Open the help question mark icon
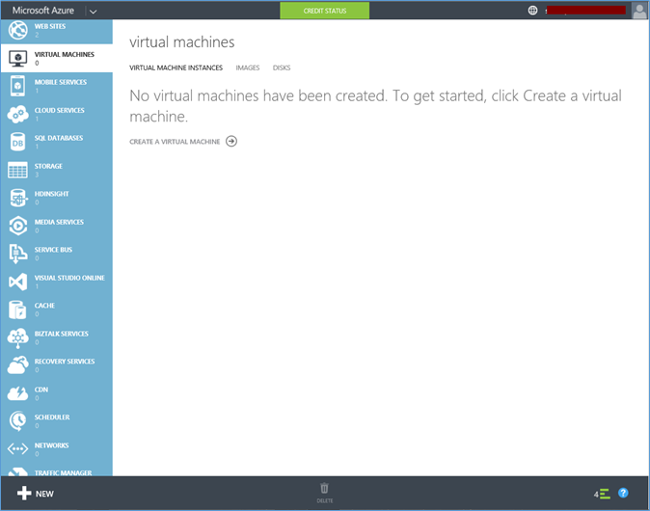This screenshot has width=650, height=511. coord(623,493)
